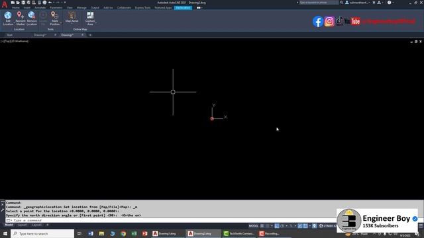Viewport: 424px width, 238px height.
Task: Open the Annotate ribbon tab
Action: tap(40, 8)
